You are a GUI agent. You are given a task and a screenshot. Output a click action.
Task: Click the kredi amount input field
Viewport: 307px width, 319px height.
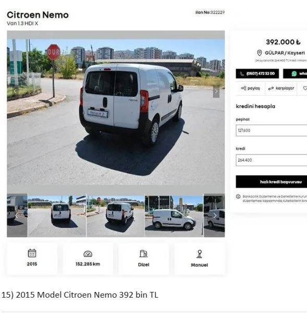pos(272,160)
